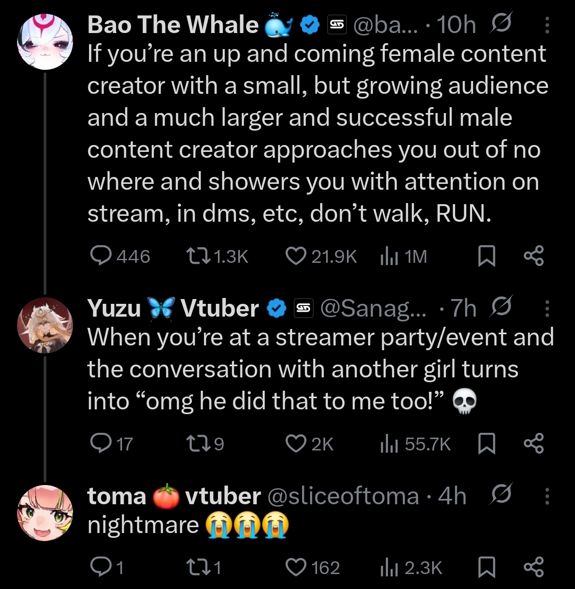The image size is (575, 589).
Task: Open more options for toma's tweet
Action: coord(546,496)
